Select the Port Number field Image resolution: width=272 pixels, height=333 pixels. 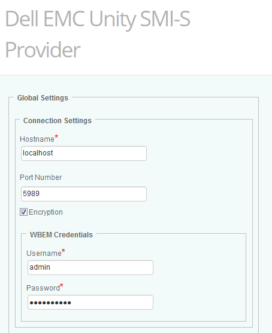(x=84, y=194)
